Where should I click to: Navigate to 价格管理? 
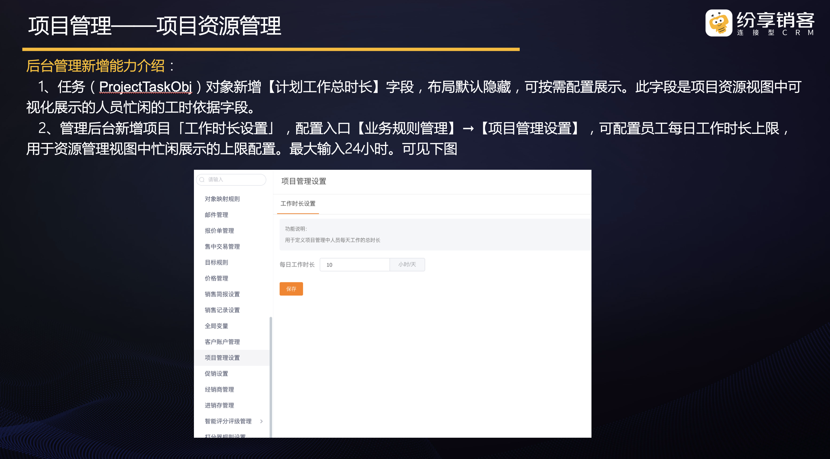tap(216, 278)
